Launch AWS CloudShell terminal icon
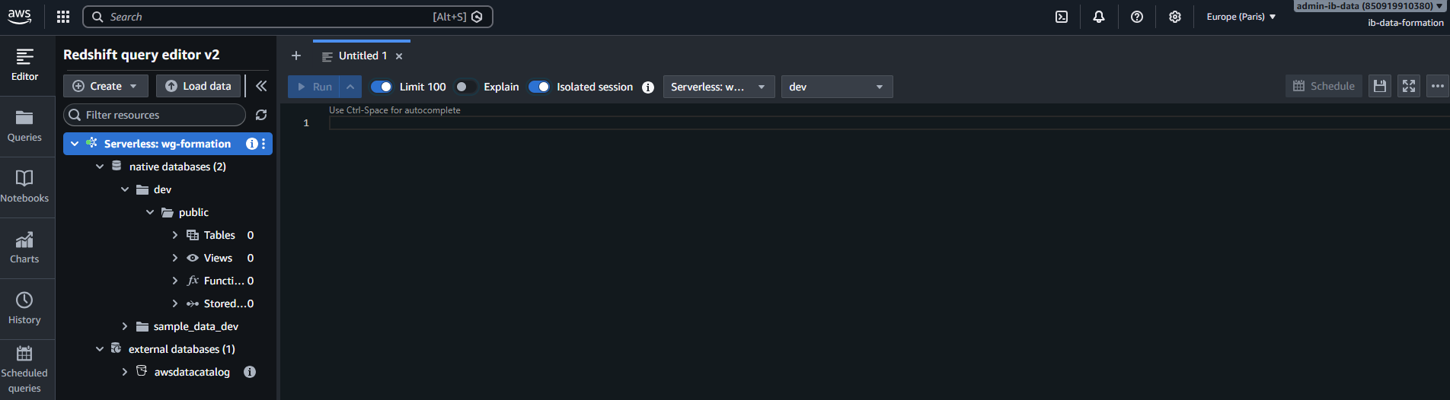The image size is (1450, 400). tap(1062, 17)
